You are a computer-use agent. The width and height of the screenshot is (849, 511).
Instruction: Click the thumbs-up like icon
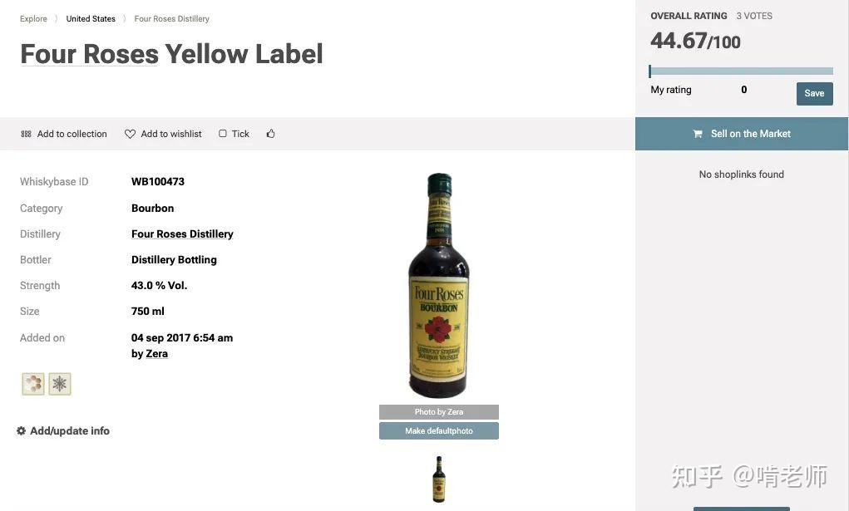tap(270, 134)
